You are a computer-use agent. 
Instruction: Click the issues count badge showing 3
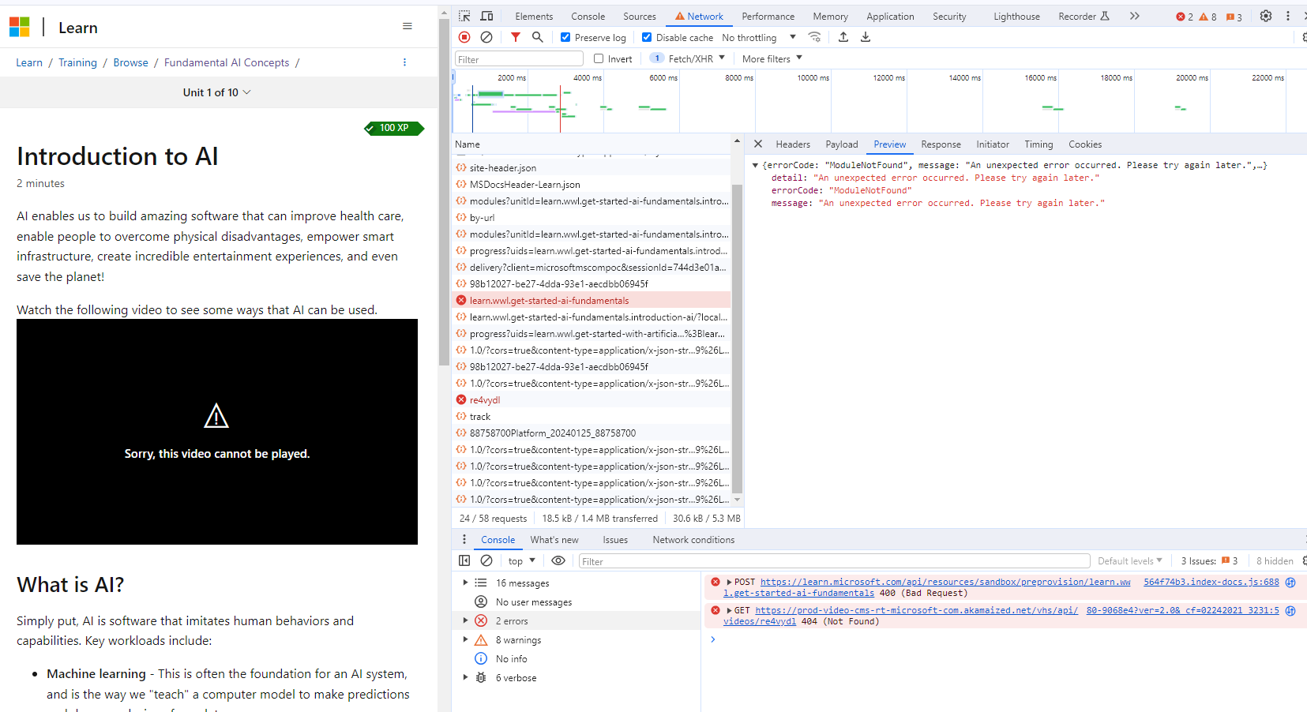click(x=1234, y=17)
